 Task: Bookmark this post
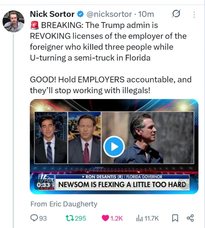(175, 218)
